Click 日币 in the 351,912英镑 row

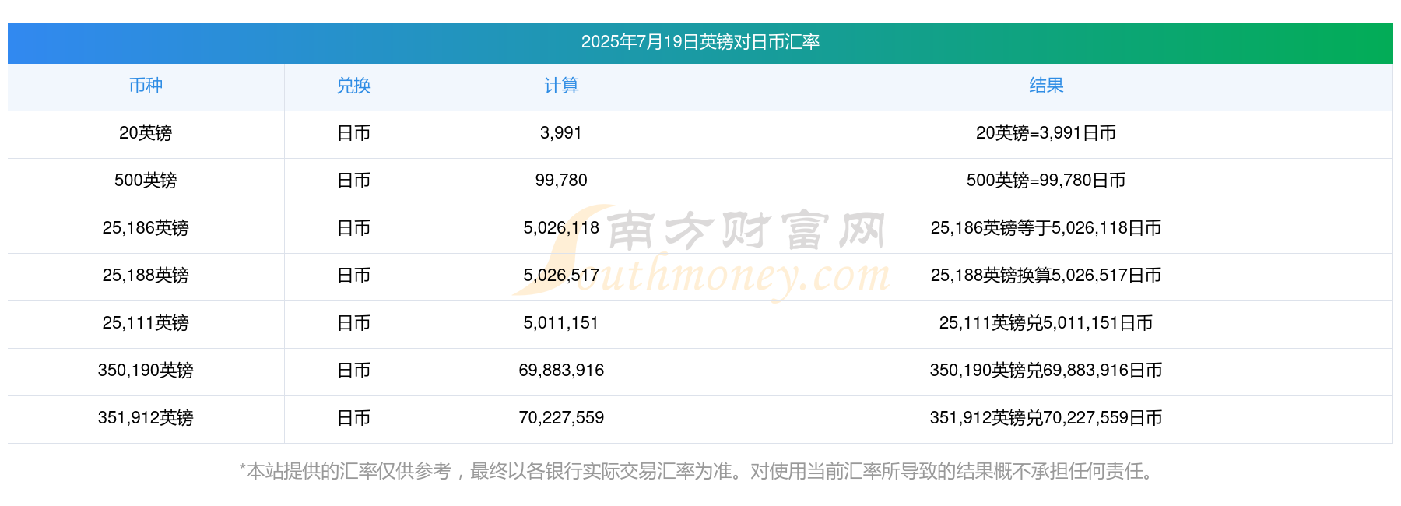click(x=353, y=418)
